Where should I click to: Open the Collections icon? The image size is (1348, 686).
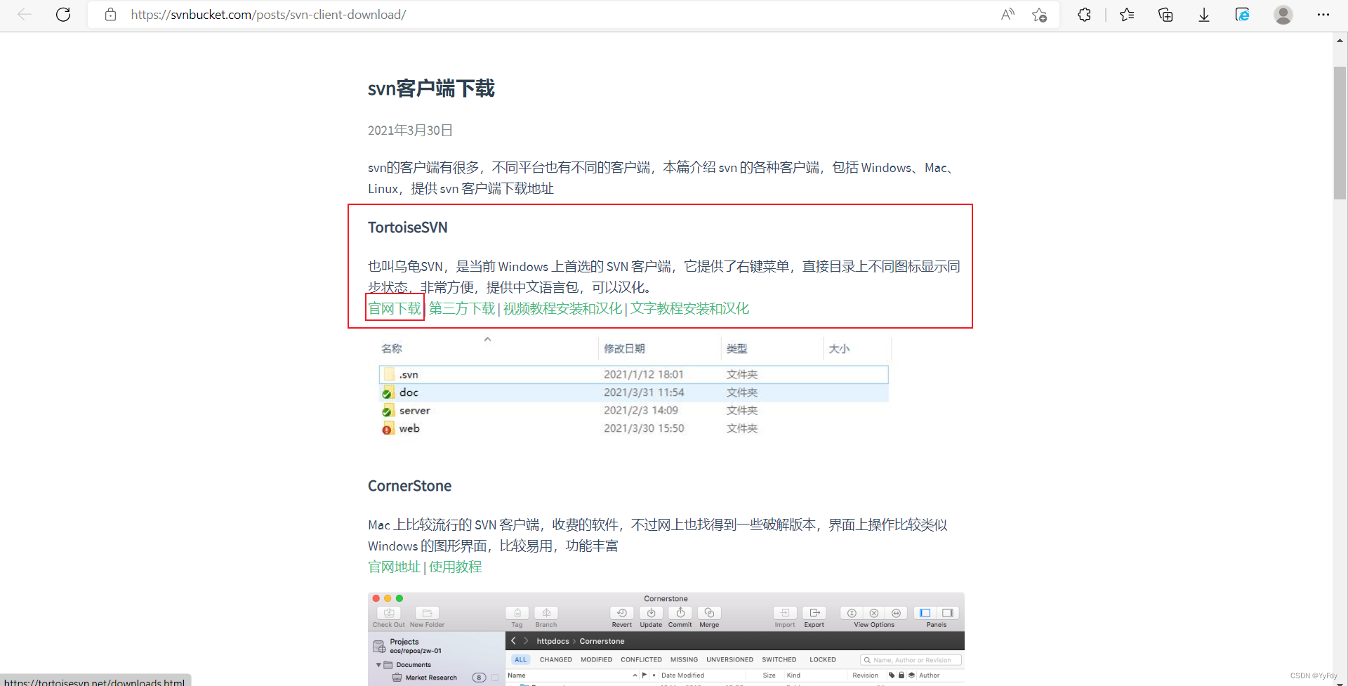[1165, 15]
